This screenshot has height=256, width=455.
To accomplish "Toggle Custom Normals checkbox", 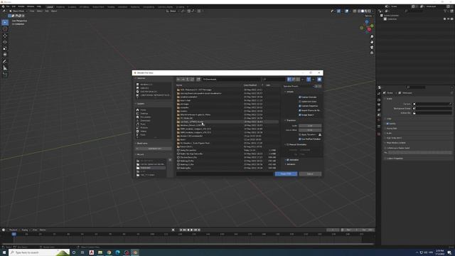I will pos(300,97).
